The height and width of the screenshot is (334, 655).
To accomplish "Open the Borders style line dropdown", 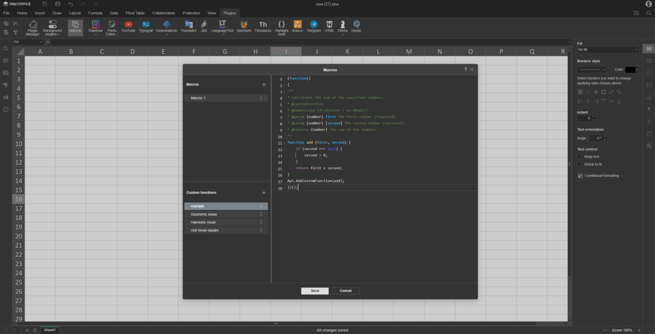I will click(x=591, y=70).
